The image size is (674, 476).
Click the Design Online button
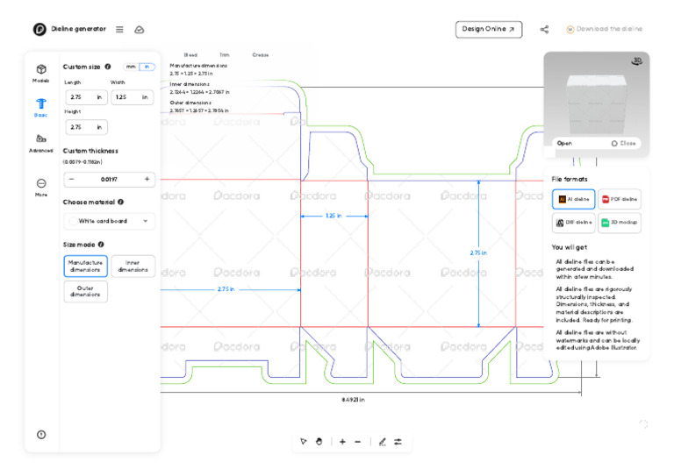tap(489, 29)
